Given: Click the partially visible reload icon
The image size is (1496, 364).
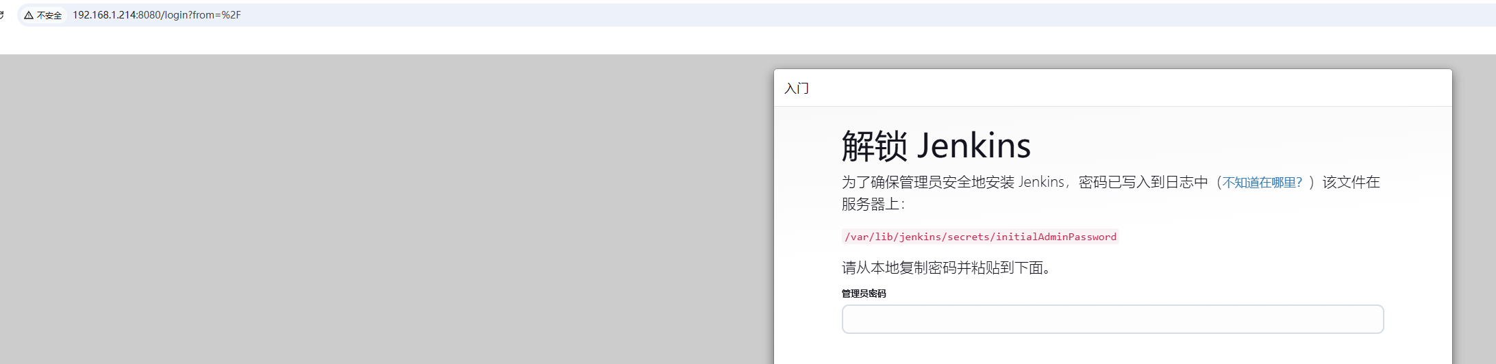Looking at the screenshot, I should pyautogui.click(x=2, y=14).
